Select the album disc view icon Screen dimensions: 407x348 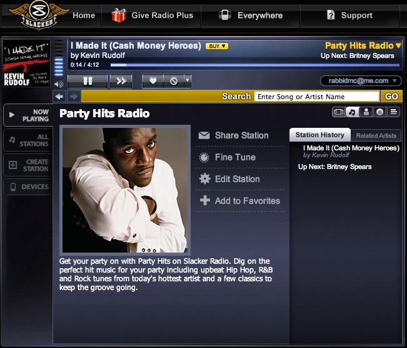(379, 112)
